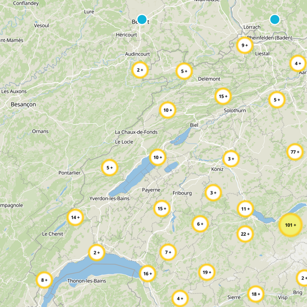Click the "10 +" cluster above La Chaux-de-Fonds
This screenshot has height=307, width=307.
[167, 109]
